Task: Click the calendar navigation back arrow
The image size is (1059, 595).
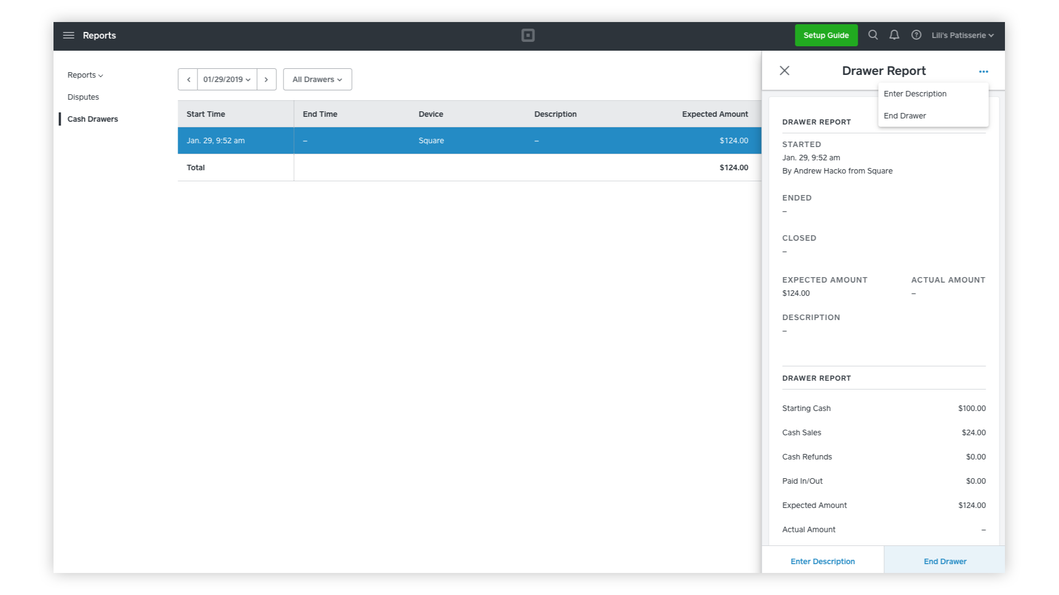Action: pyautogui.click(x=188, y=79)
